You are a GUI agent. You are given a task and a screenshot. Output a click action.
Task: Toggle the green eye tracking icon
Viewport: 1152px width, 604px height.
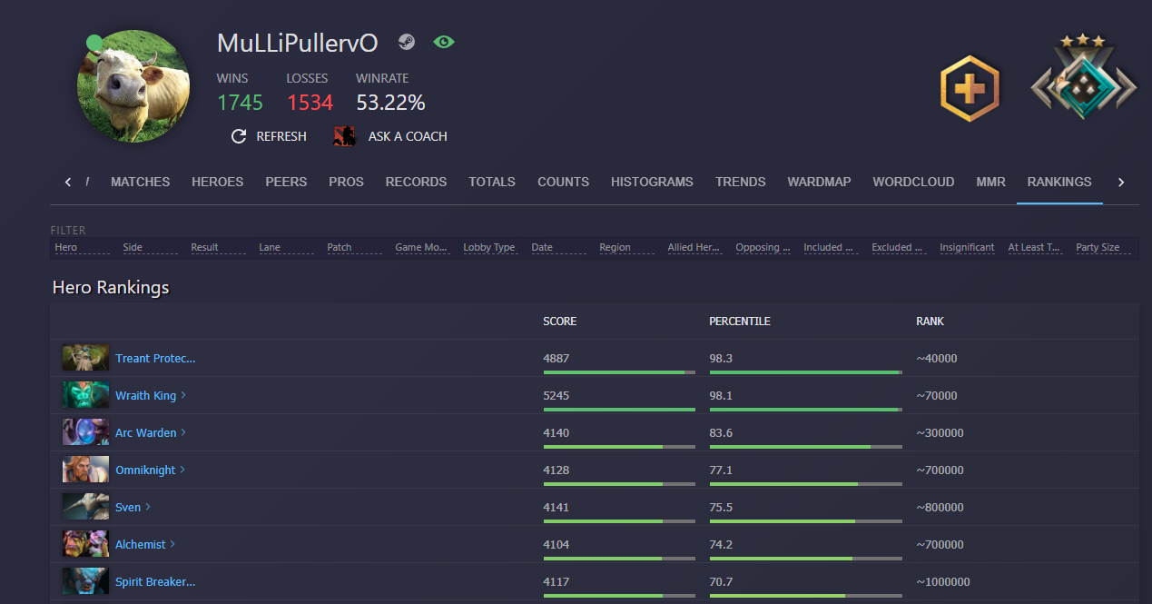444,42
